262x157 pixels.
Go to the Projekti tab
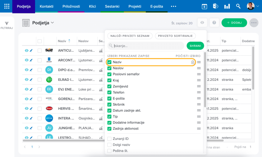click(x=135, y=6)
